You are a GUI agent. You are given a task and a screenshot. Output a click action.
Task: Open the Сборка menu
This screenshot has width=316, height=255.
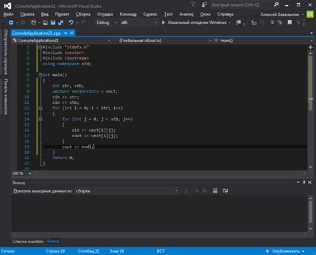[x=83, y=14]
